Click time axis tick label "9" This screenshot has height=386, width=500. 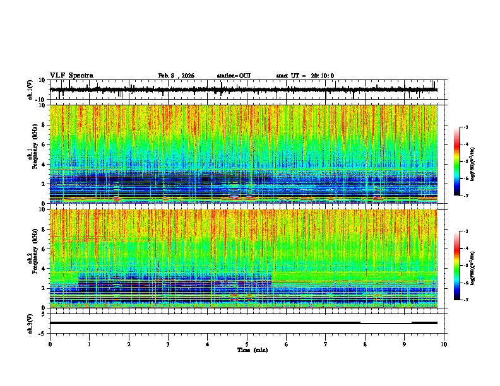pos(404,344)
